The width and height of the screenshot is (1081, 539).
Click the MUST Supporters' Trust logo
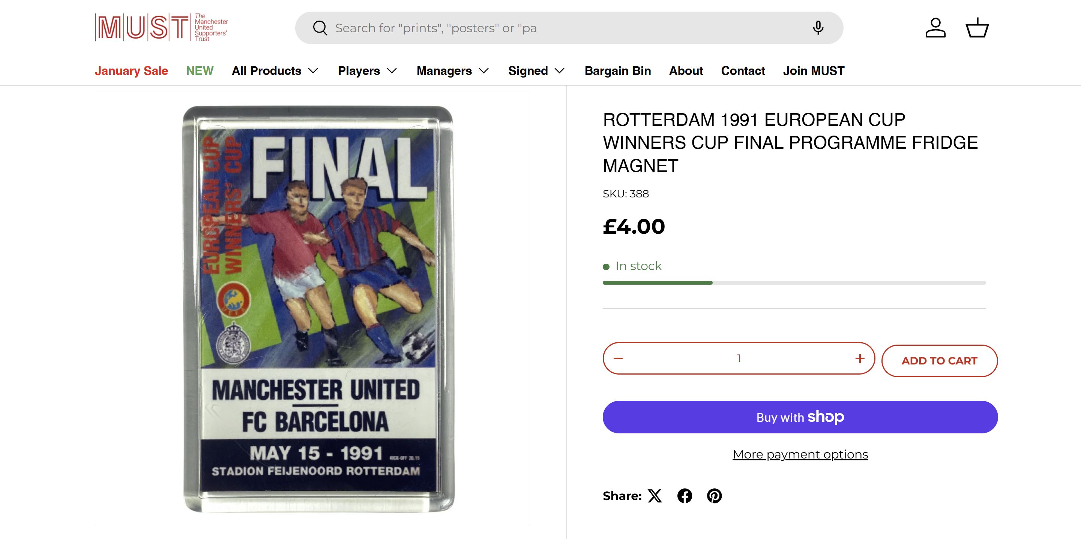162,28
